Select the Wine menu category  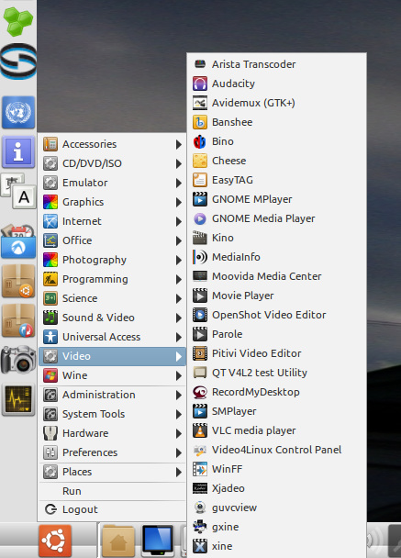(113, 375)
